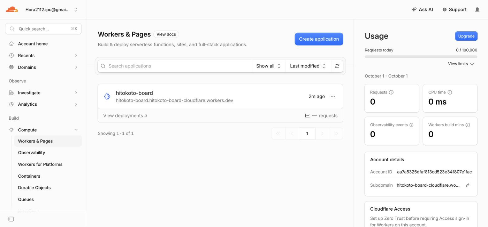Click the Quick search magnifier icon
The image size is (488, 227).
click(12, 29)
